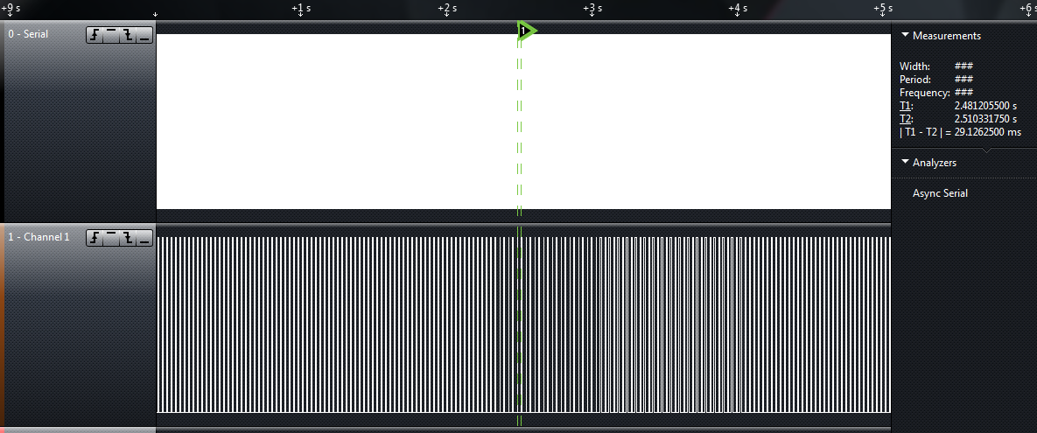Set high level trigger on channel 0 Serial
This screenshot has width=1037, height=433.
pyautogui.click(x=111, y=35)
